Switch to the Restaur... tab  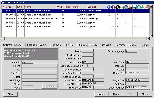tap(145, 45)
